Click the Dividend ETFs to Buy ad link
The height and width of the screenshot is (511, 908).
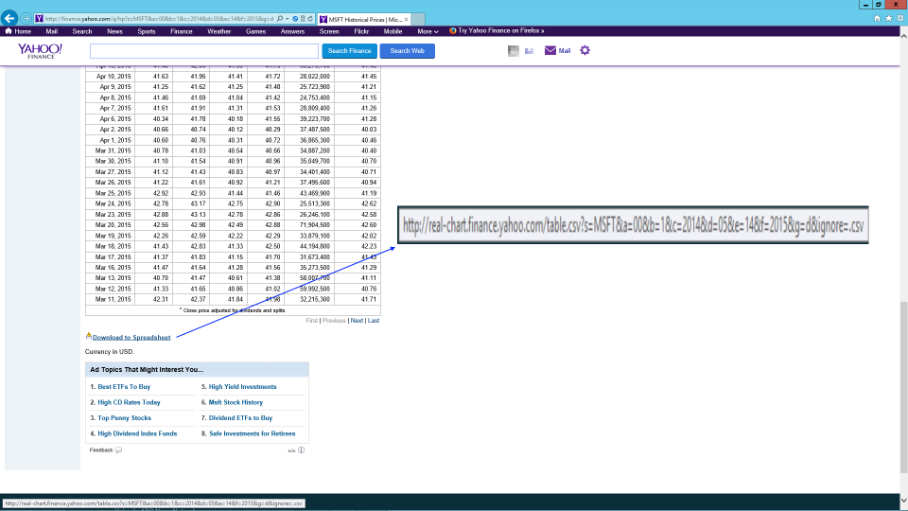[240, 417]
